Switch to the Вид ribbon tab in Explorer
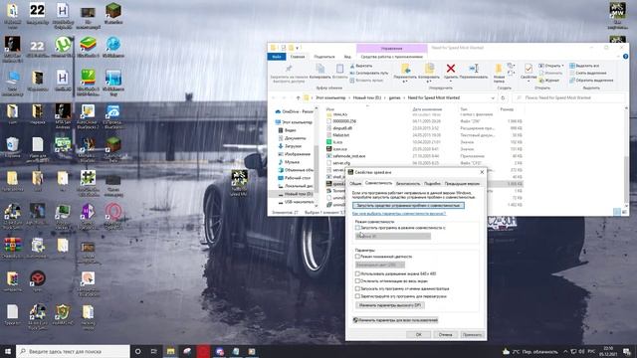 [x=347, y=57]
